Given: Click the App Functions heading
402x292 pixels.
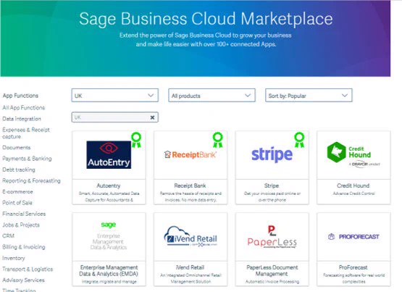Looking at the screenshot, I should point(20,96).
